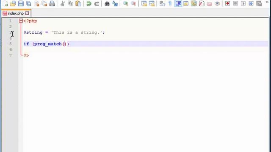The image size is (271, 152).
Task: Paste clipboard with Paste icon
Action: pyautogui.click(x=78, y=3)
